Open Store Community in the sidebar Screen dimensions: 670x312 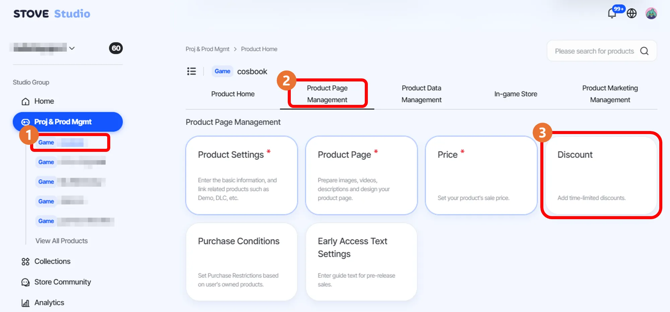[62, 282]
